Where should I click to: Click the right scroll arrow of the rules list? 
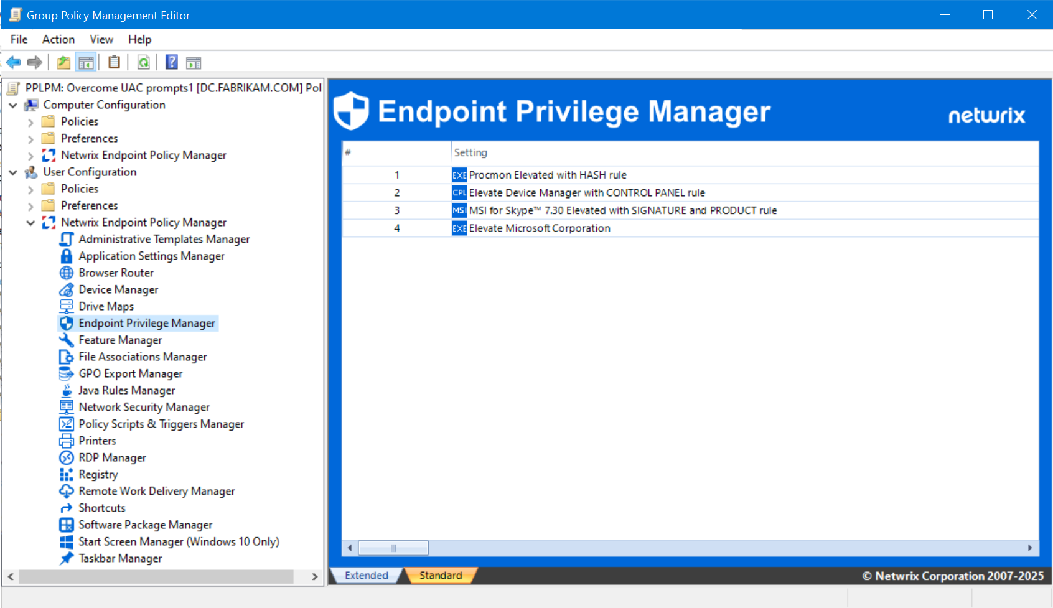1030,548
